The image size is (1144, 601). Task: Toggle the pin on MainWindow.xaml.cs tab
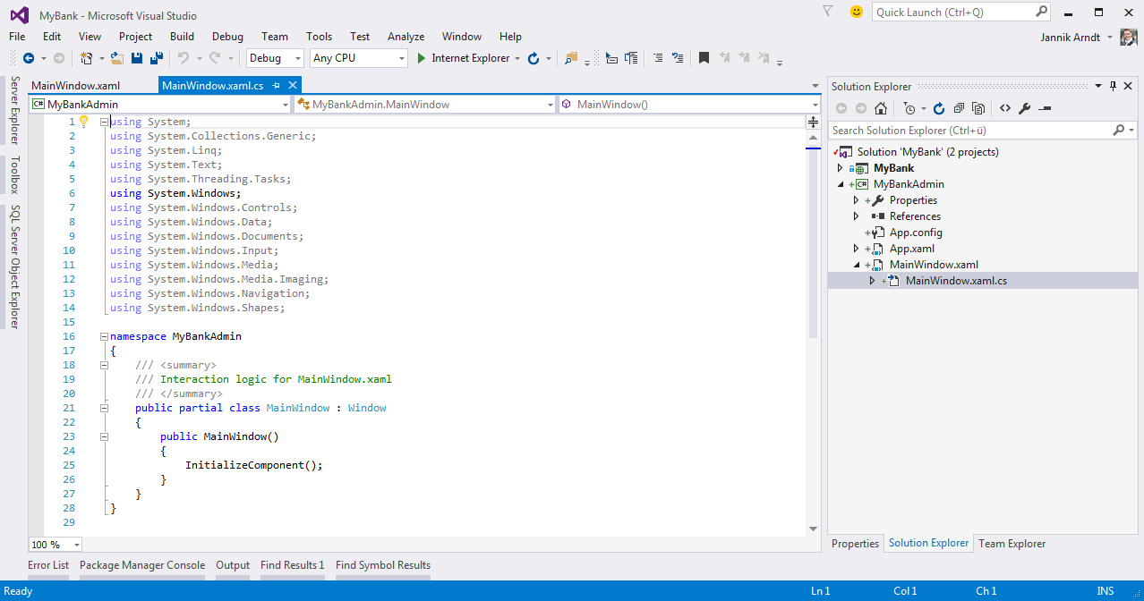tap(277, 86)
